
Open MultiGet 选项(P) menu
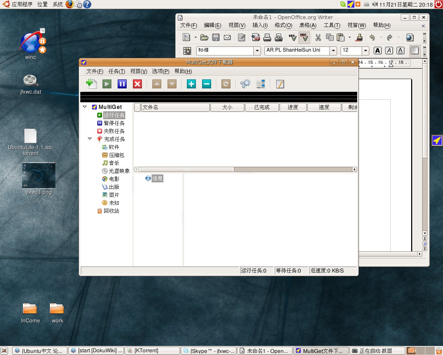[x=161, y=71]
